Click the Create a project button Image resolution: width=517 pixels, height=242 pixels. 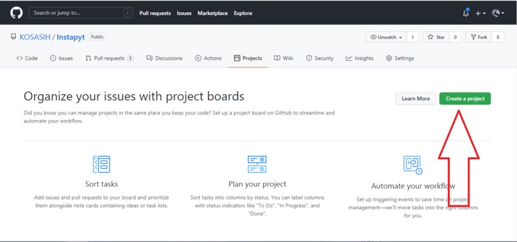coord(465,98)
